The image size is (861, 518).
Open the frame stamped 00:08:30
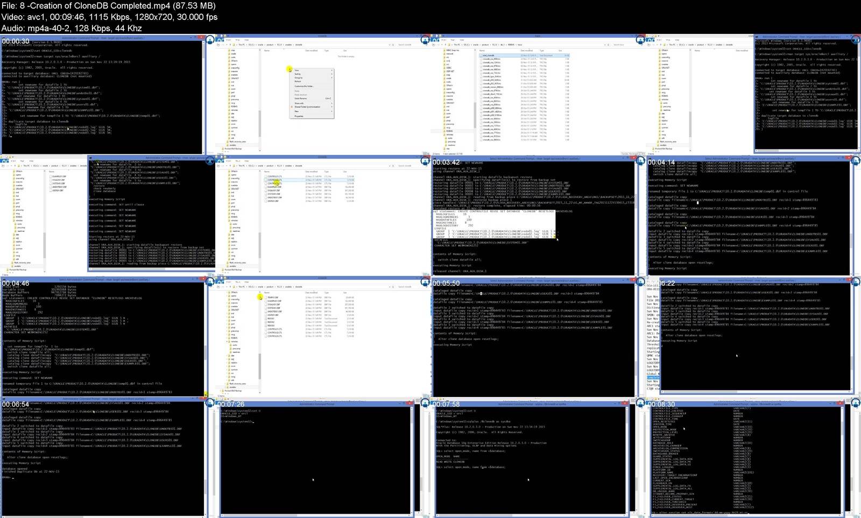[752, 458]
